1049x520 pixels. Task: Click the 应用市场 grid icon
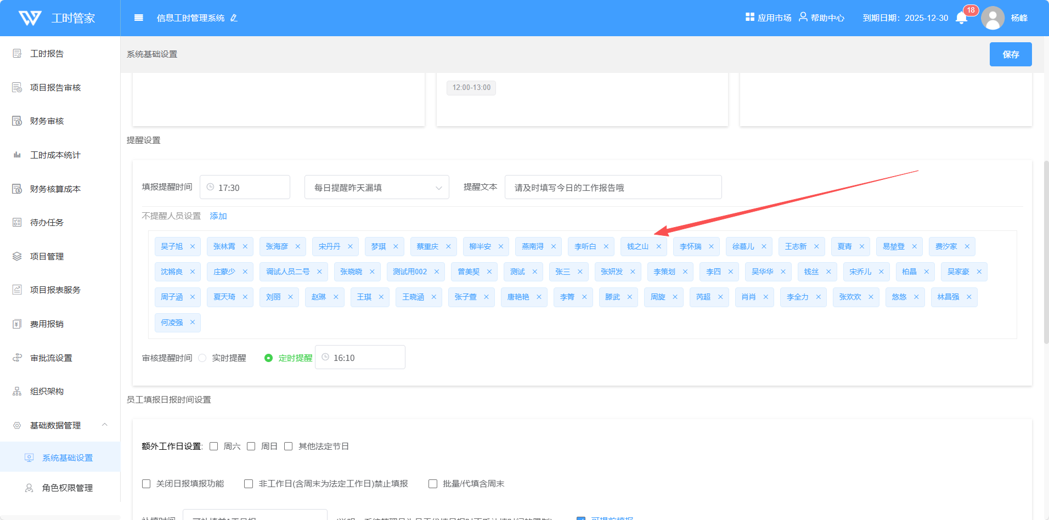(x=749, y=17)
